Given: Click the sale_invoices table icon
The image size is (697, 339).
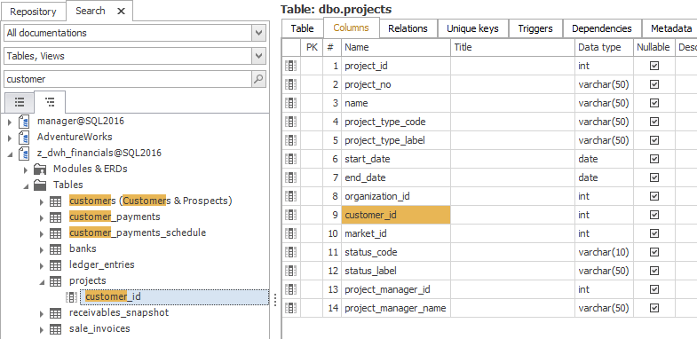Looking at the screenshot, I should pos(56,329).
